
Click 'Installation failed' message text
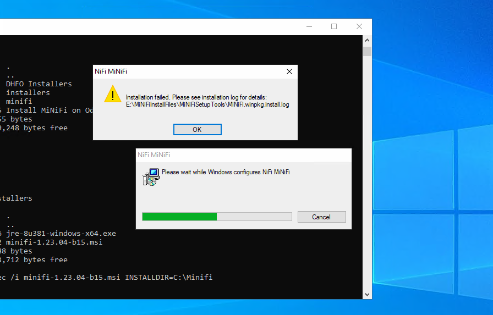coord(196,97)
